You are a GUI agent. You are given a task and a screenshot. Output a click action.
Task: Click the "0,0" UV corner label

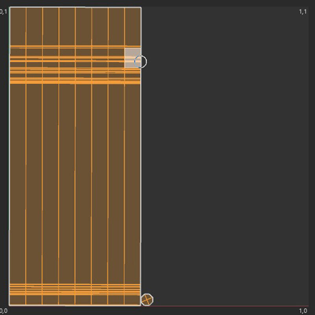(4, 311)
